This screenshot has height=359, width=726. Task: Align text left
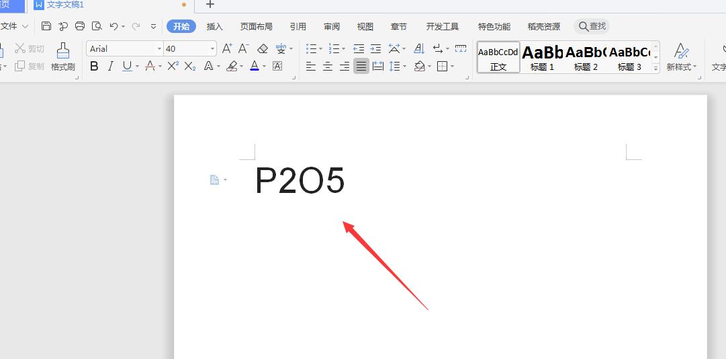(x=311, y=67)
